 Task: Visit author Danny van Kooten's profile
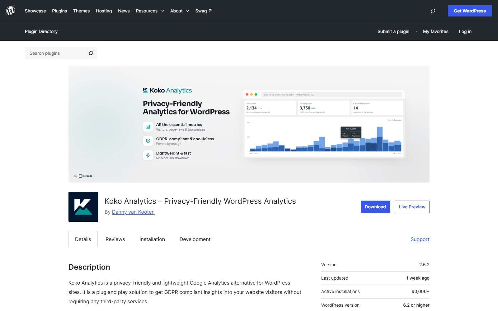(133, 212)
